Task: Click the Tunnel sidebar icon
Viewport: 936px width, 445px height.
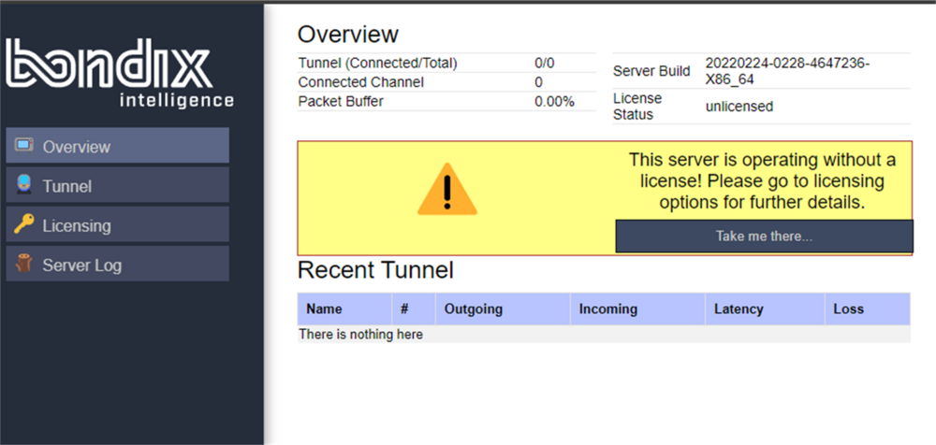Action: click(24, 185)
